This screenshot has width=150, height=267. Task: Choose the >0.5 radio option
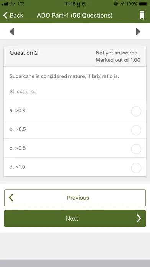(x=136, y=130)
